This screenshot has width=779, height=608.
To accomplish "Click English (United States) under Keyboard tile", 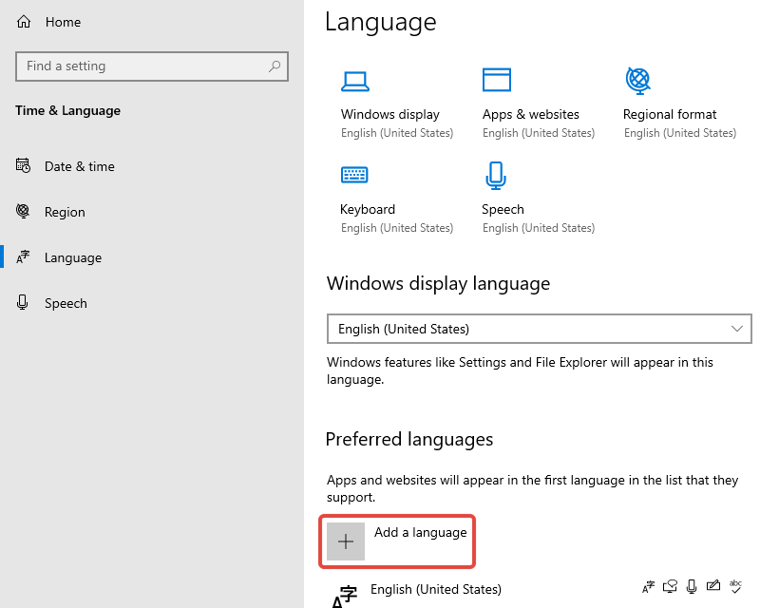I will tap(397, 228).
